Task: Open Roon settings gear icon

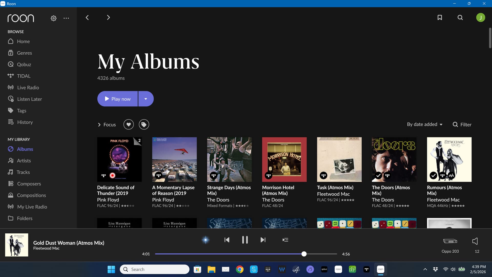Action: tap(54, 18)
